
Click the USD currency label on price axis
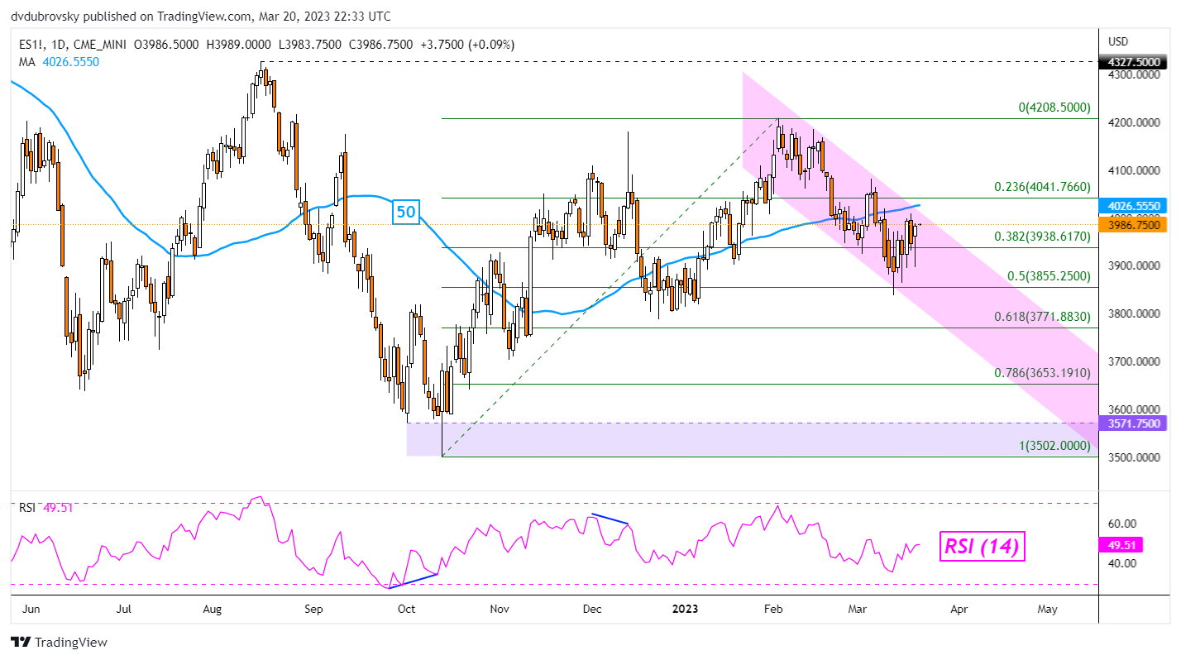tap(1118, 41)
